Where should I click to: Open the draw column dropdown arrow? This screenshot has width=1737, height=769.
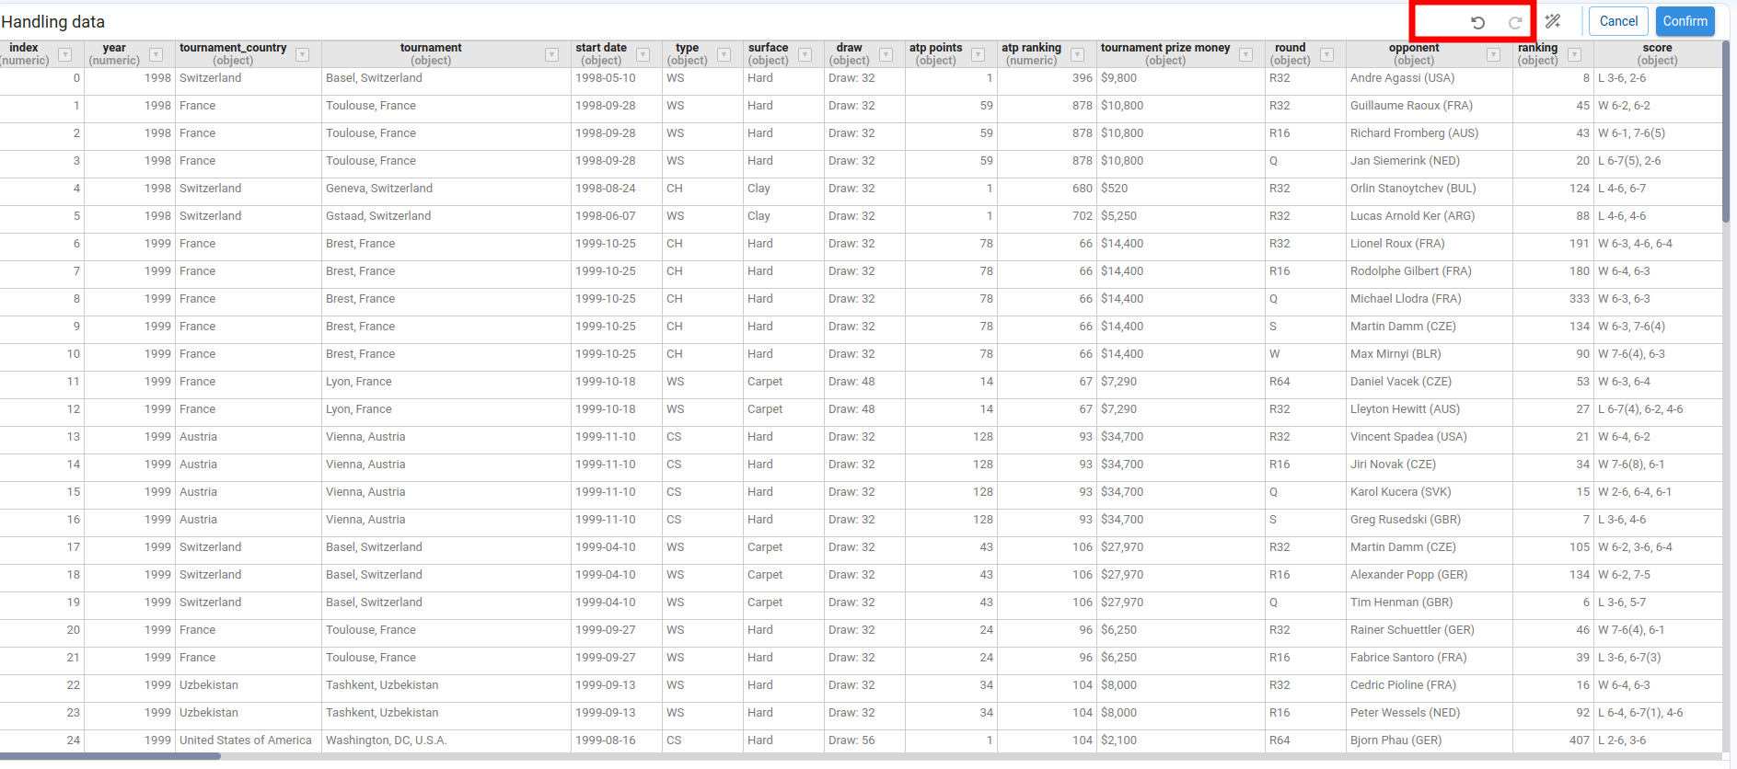click(886, 55)
